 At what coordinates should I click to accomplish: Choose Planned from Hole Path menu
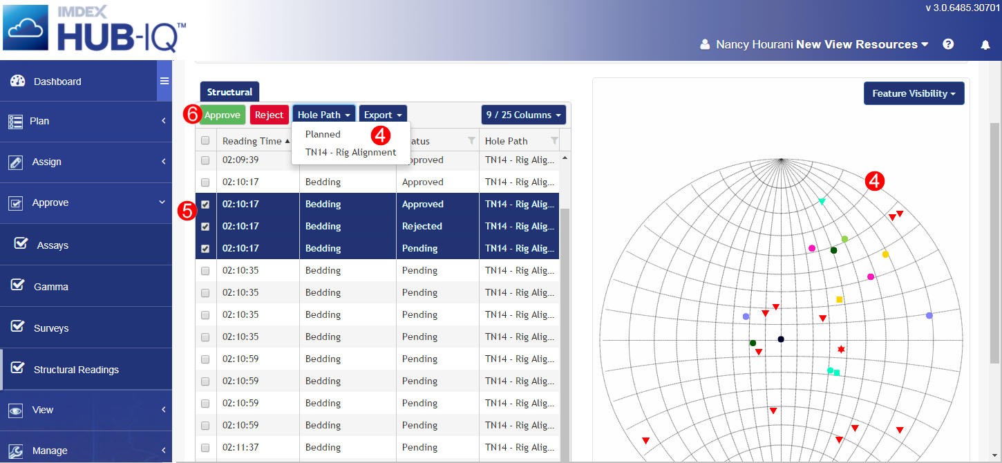(x=323, y=134)
